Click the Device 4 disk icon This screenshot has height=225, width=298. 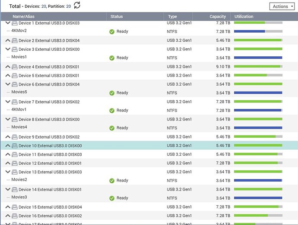15,67
